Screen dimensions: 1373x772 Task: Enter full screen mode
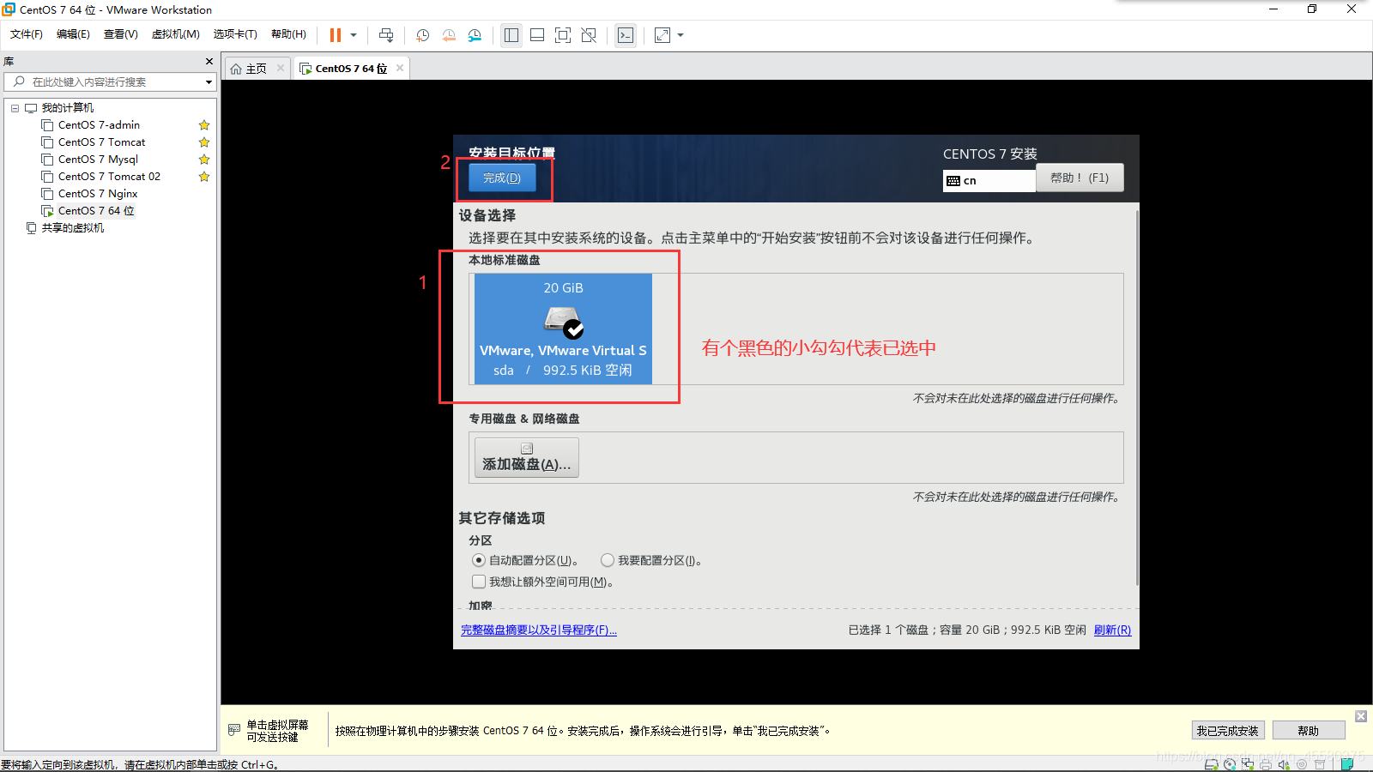coord(563,35)
